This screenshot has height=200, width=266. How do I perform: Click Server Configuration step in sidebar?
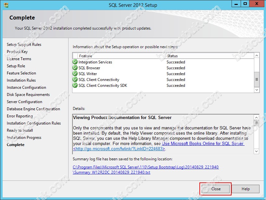pos(24,101)
